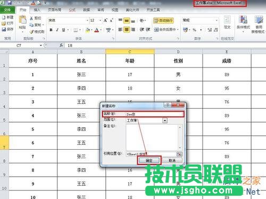Click the increase decimal icon

pos(210,30)
